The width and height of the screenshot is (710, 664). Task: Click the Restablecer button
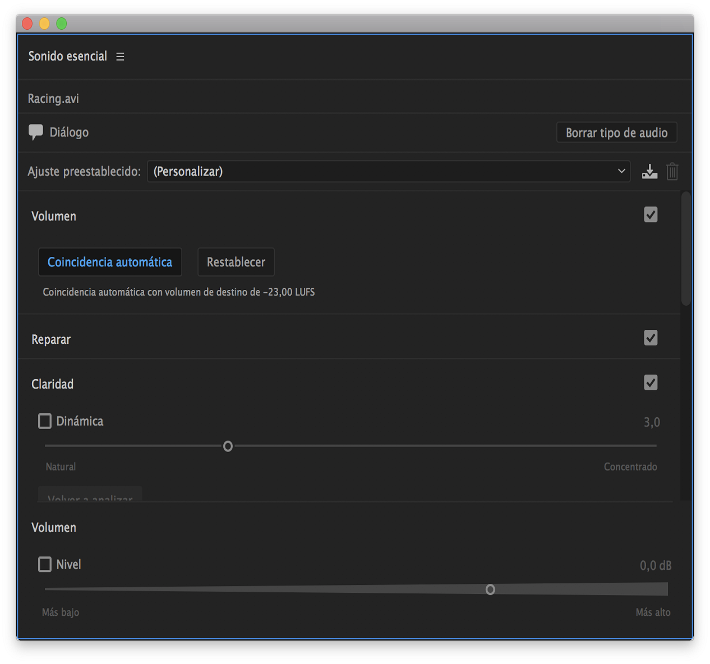click(x=236, y=262)
